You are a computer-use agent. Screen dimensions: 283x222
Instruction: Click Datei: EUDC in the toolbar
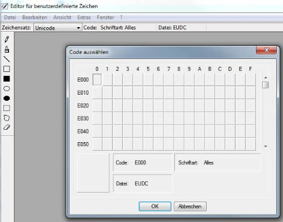click(172, 28)
